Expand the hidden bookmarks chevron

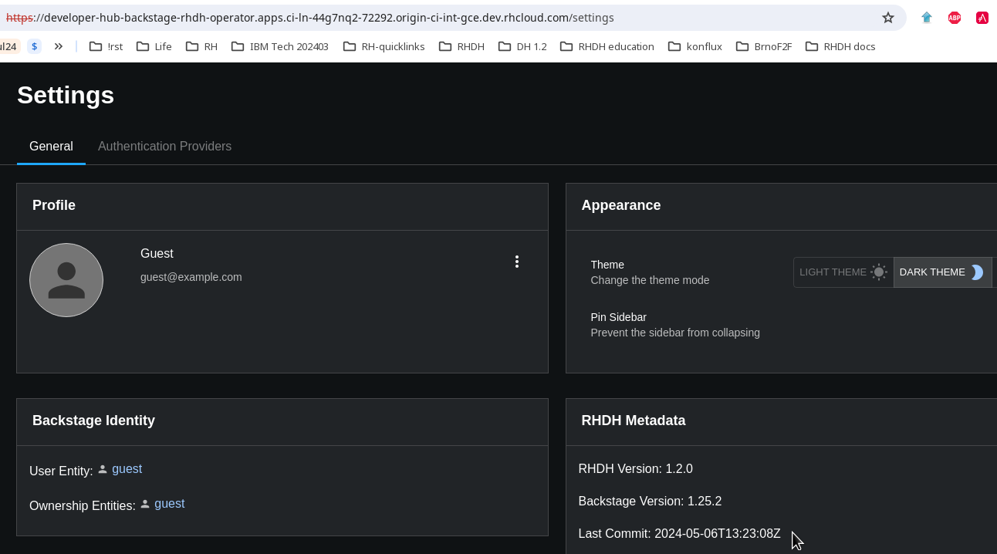59,46
